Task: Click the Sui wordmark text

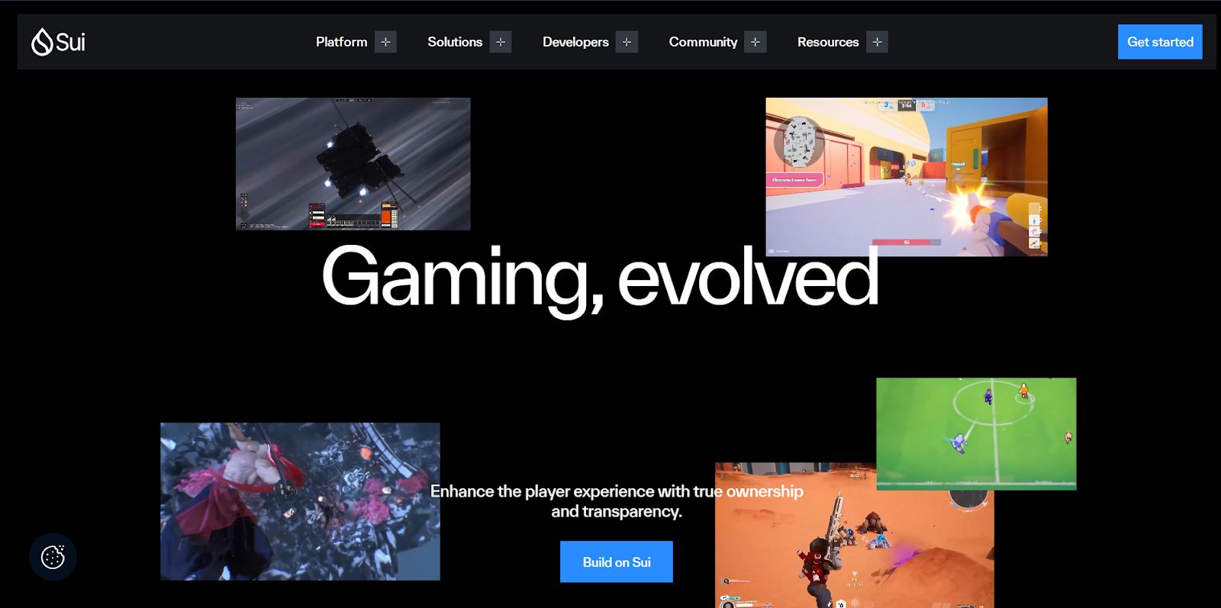Action: coord(70,42)
